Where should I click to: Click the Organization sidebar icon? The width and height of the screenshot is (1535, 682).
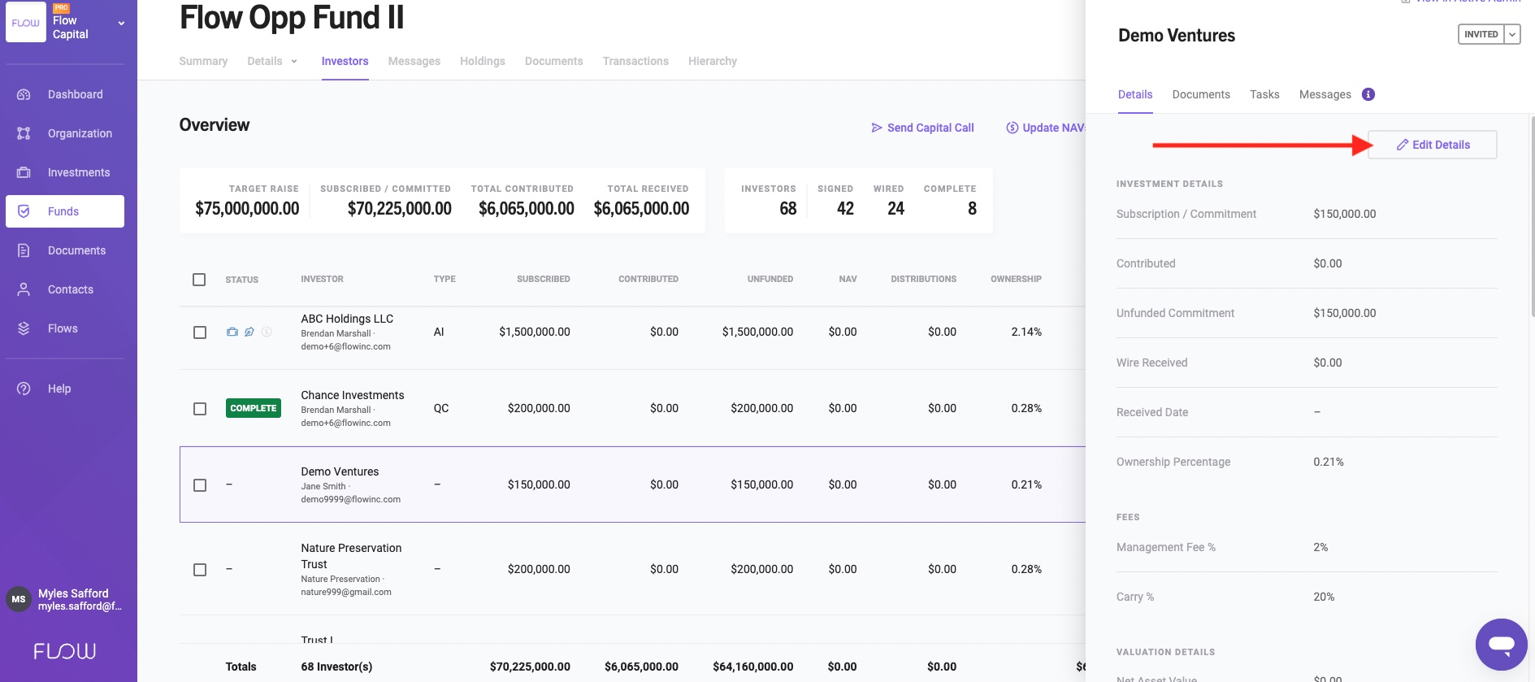tap(24, 133)
